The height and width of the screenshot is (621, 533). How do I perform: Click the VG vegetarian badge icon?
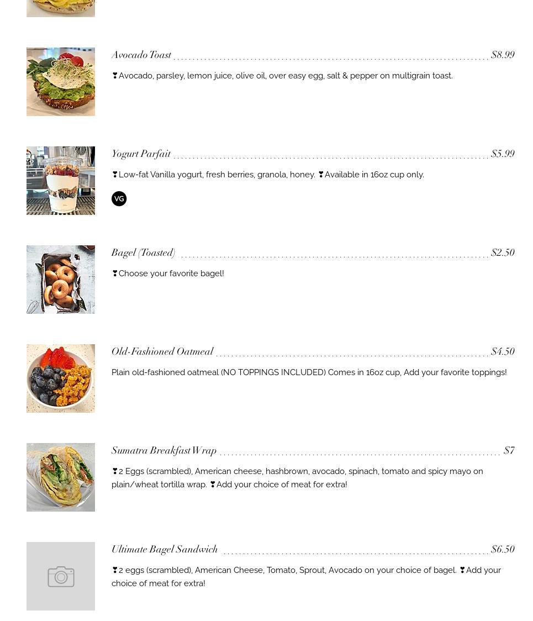click(119, 199)
